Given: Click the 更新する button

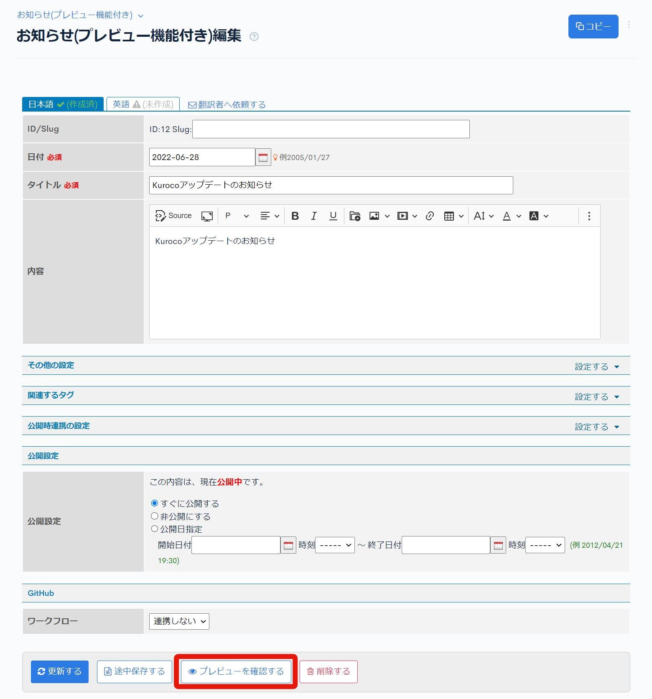Looking at the screenshot, I should [x=60, y=671].
